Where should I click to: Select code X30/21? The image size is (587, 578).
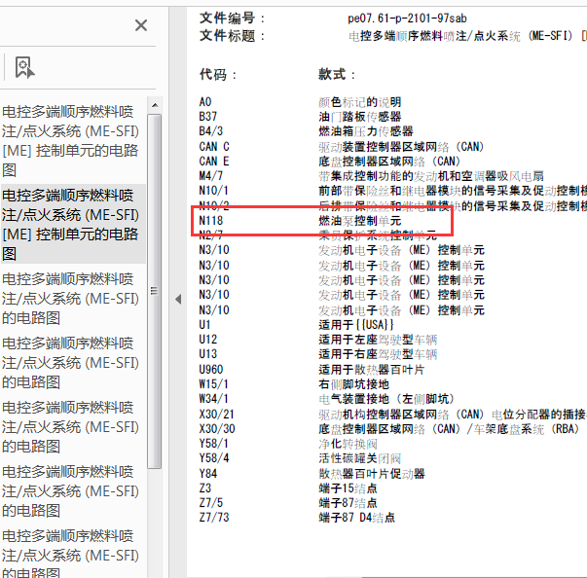217,415
